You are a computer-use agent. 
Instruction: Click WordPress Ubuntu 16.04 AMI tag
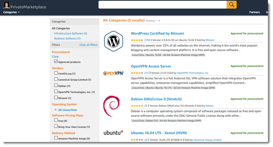click(168, 55)
